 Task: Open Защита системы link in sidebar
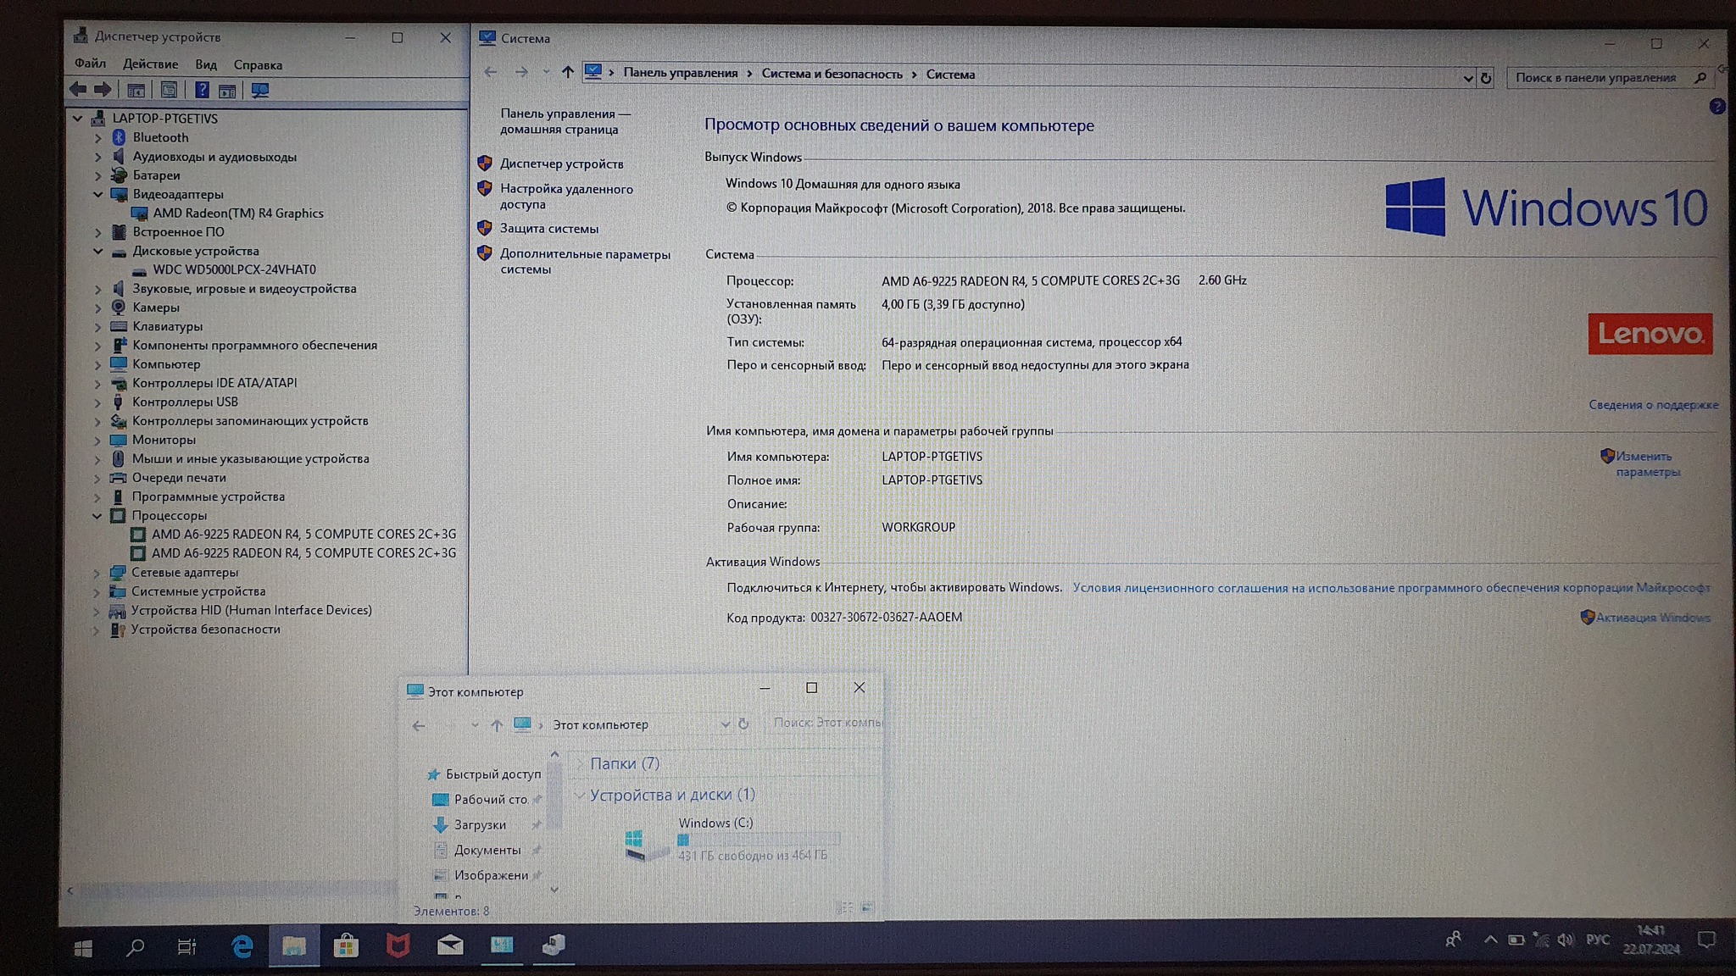[x=548, y=229]
